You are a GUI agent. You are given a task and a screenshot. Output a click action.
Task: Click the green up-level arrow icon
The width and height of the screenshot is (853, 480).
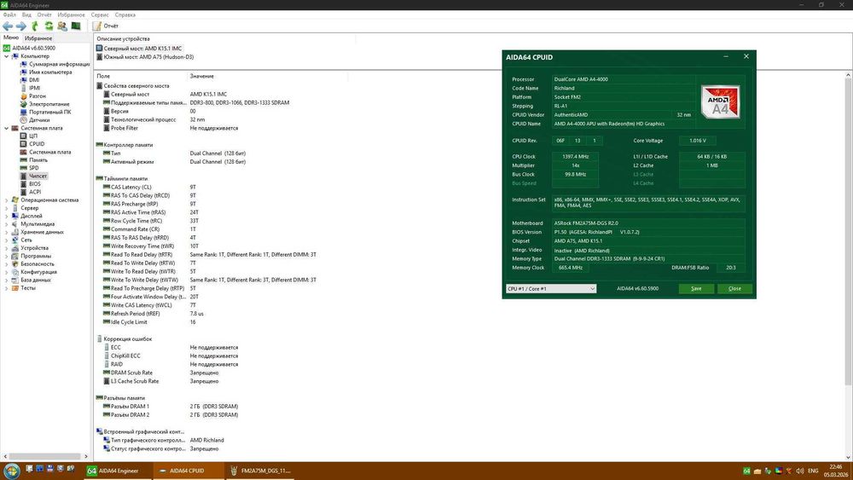coord(35,26)
